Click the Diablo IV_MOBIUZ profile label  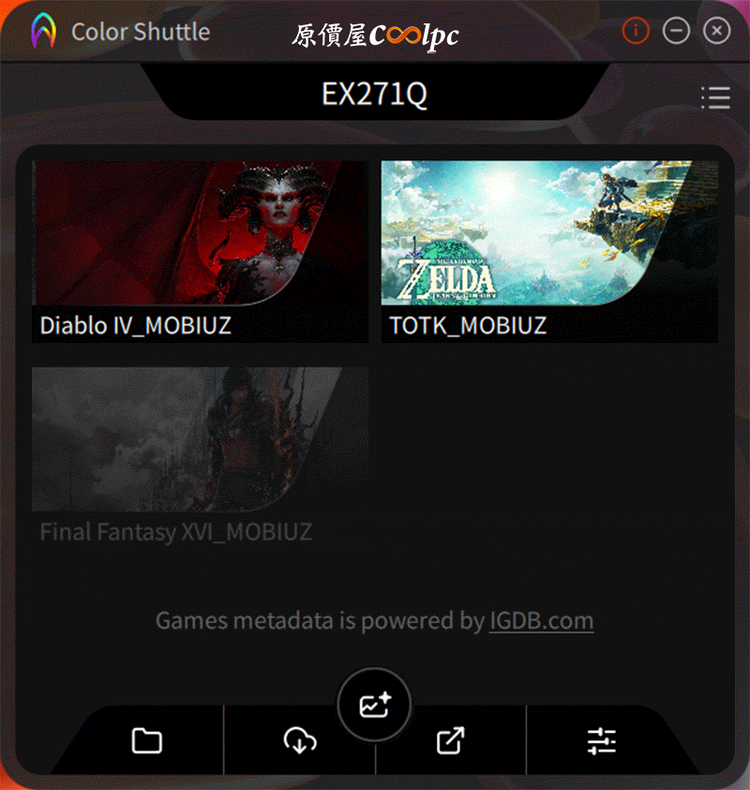tap(136, 325)
